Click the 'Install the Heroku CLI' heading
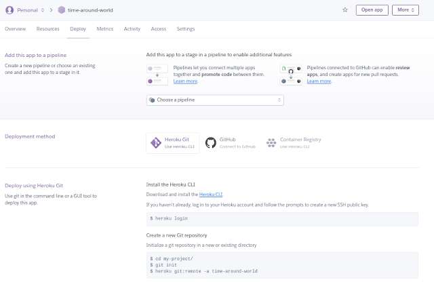 click(x=170, y=184)
